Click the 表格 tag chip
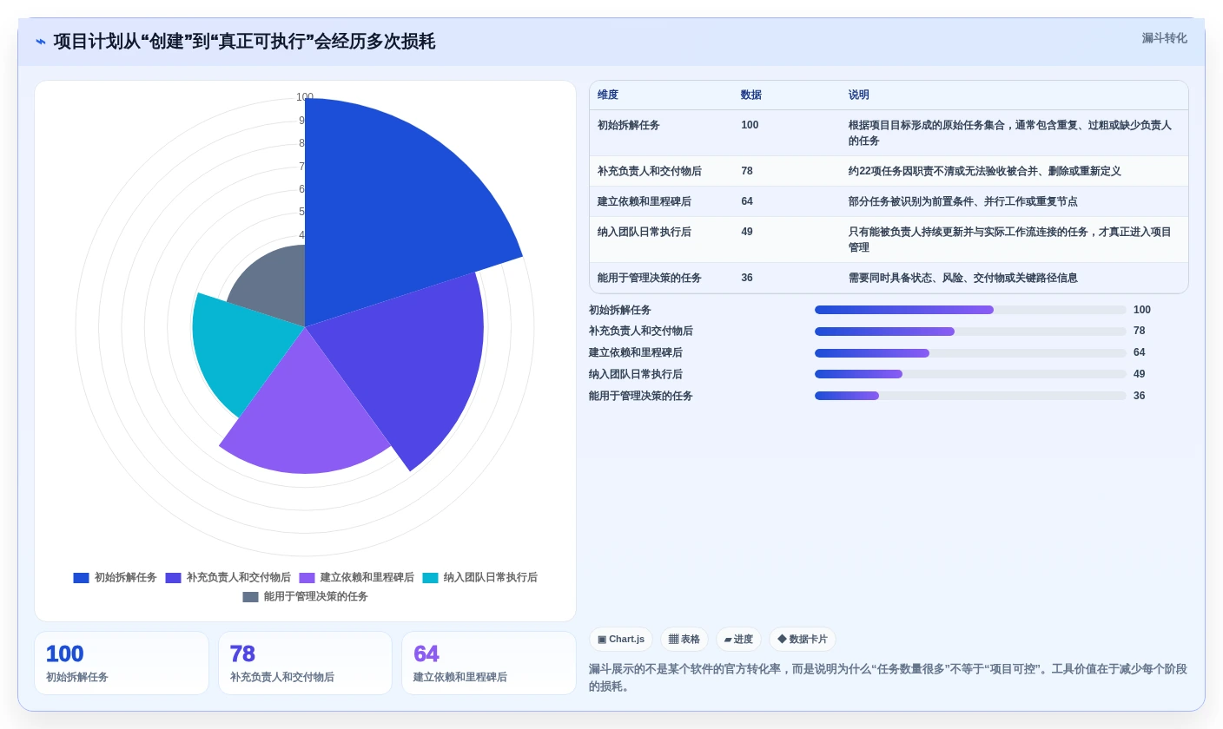This screenshot has height=729, width=1223. [x=684, y=640]
